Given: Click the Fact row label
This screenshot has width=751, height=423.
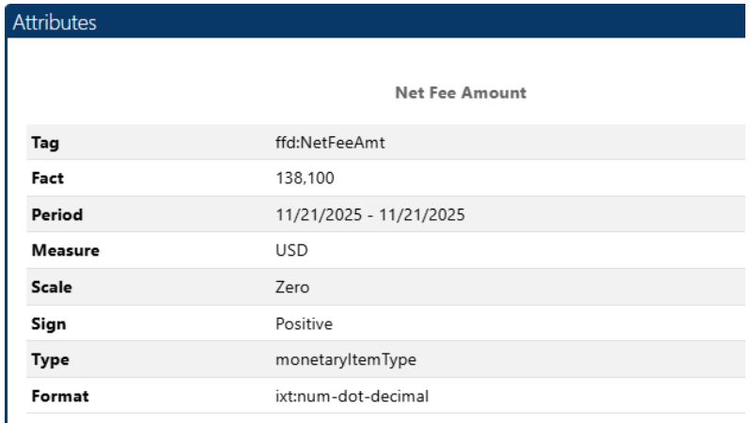Looking at the screenshot, I should [48, 179].
